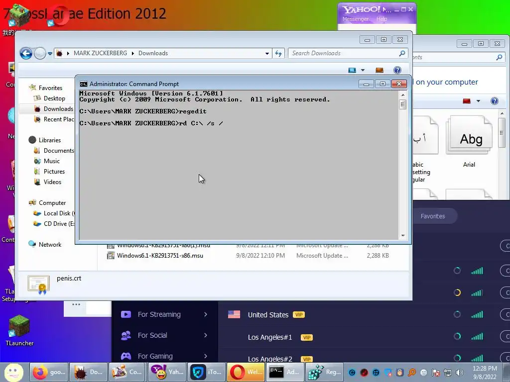Click three-dots button below explorer window
This screenshot has height=382, width=510.
[x=76, y=305]
